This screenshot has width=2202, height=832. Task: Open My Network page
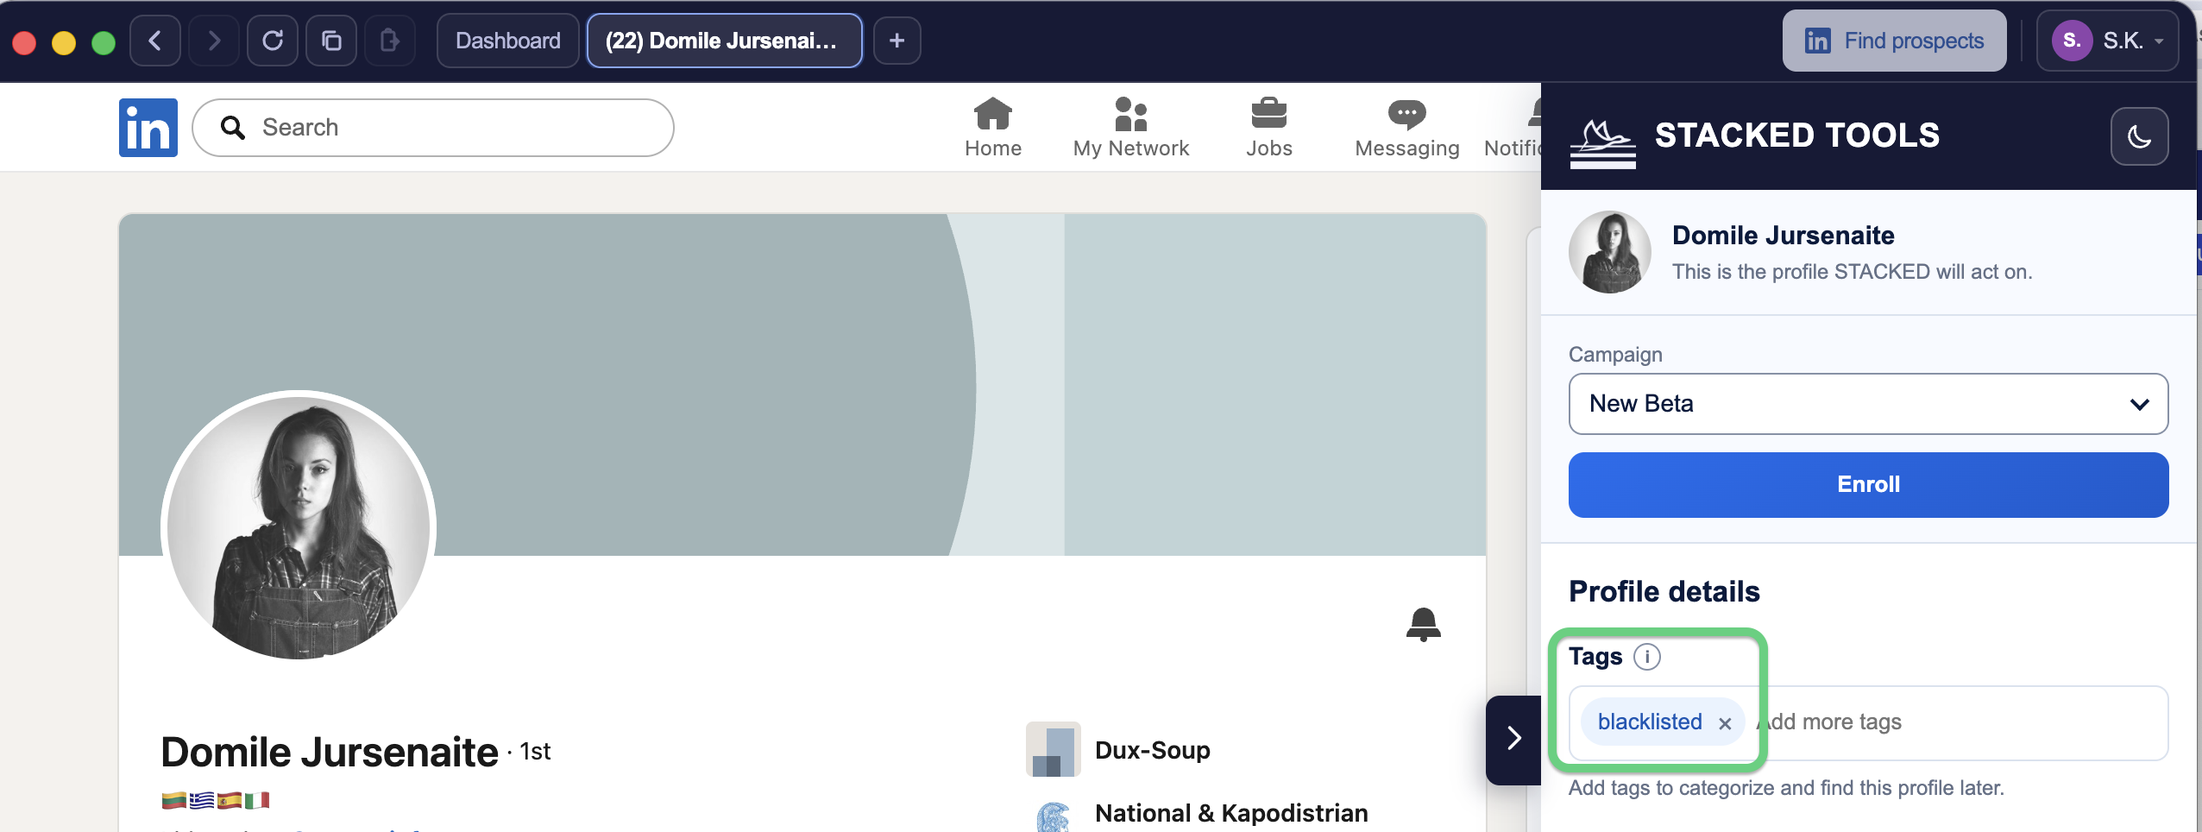tap(1131, 128)
